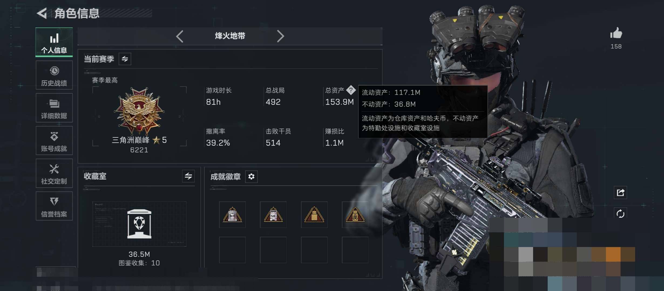Open 社交定制 customization section

54,173
